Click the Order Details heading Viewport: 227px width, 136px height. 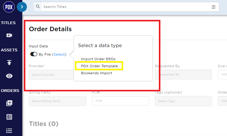[x=50, y=29]
